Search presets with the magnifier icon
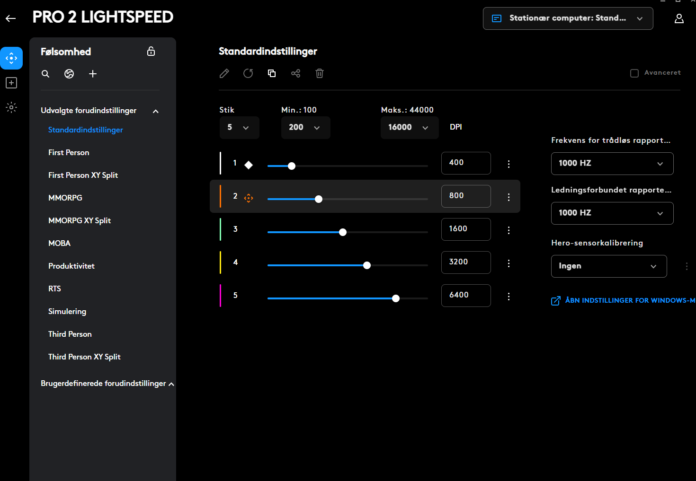696x481 pixels. 45,74
